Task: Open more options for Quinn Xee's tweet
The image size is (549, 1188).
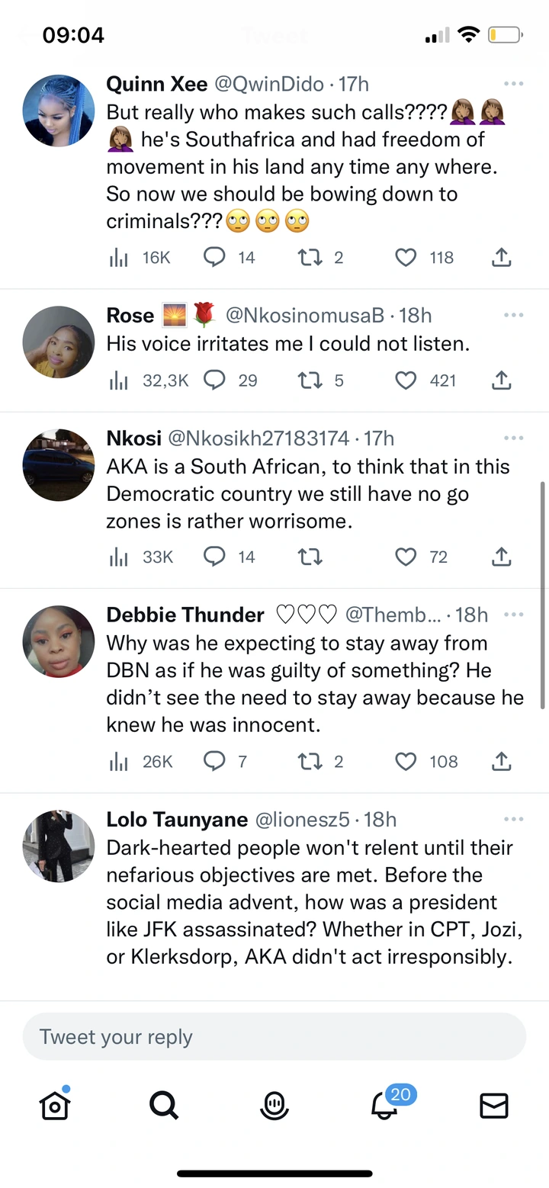Action: pyautogui.click(x=513, y=83)
